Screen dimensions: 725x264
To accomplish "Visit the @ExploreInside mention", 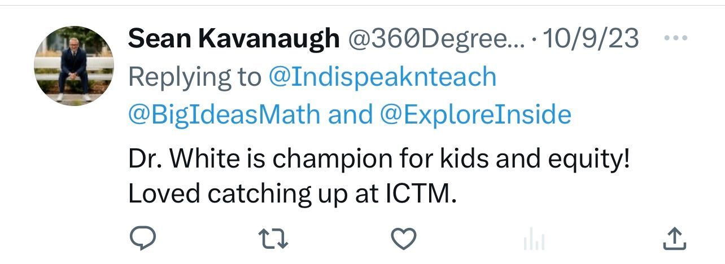I will coord(476,115).
